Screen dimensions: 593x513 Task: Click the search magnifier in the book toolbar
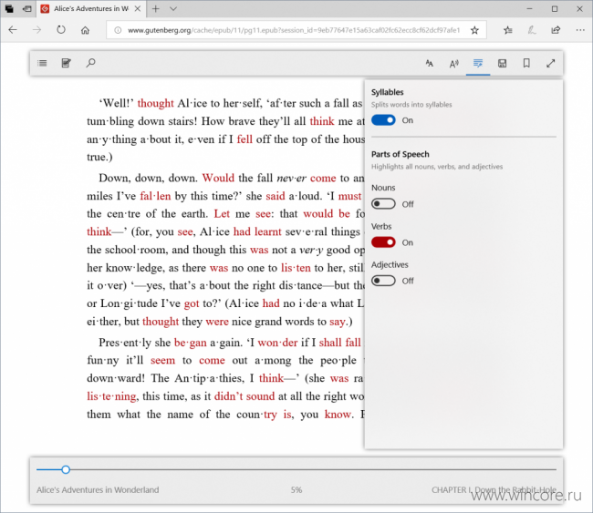(x=90, y=63)
